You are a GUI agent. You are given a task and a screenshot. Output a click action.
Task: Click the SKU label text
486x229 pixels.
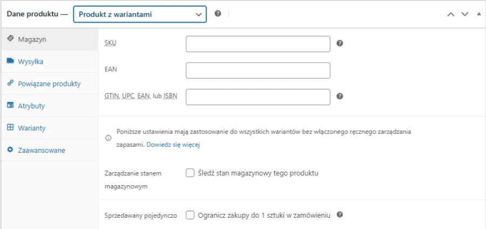[111, 43]
